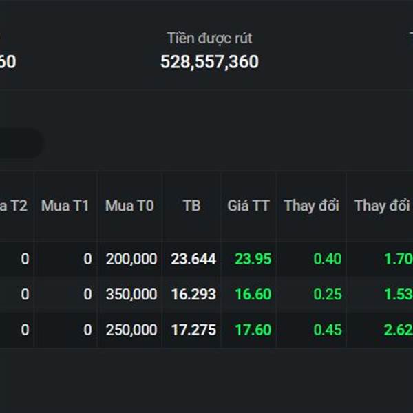The image size is (413, 413).
Task: Click the green 16.60 market price
Action: 253,295
